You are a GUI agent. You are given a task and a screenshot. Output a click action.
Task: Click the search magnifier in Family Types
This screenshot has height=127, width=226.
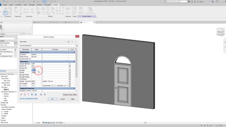(x=77, y=46)
